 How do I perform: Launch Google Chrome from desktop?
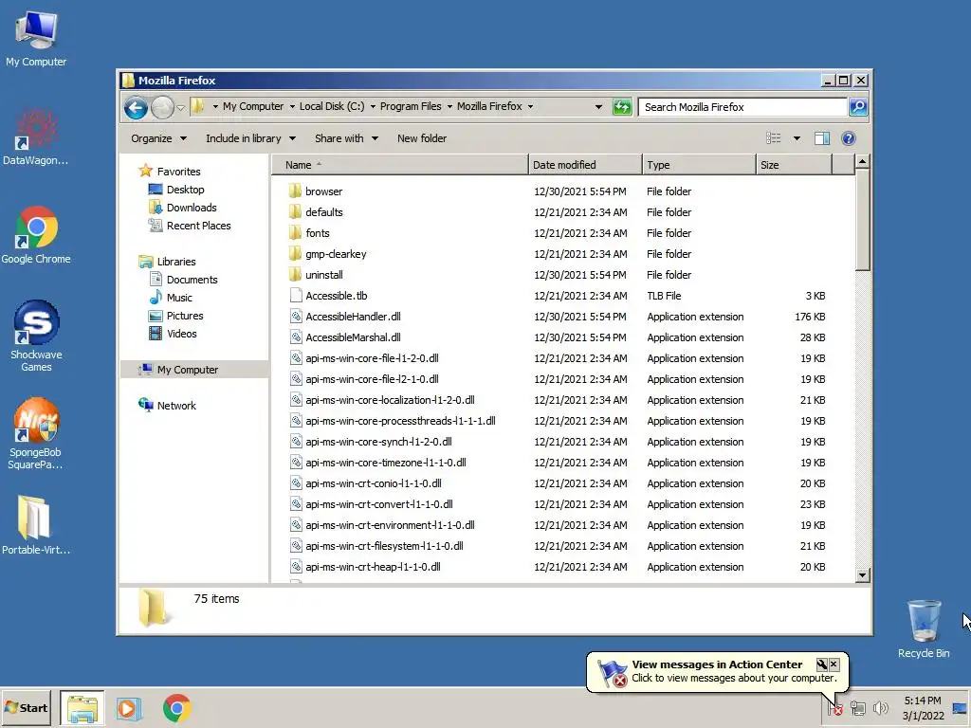pyautogui.click(x=36, y=235)
